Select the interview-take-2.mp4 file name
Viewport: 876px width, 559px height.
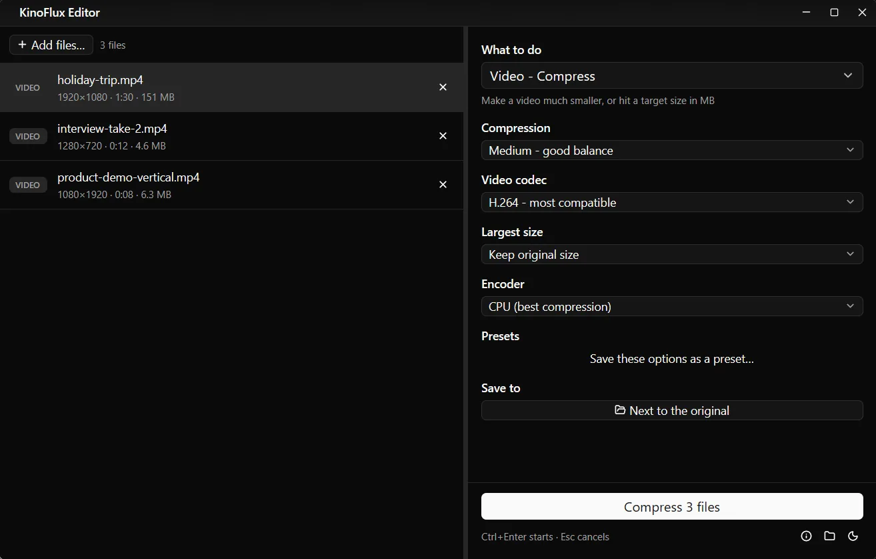tap(112, 129)
